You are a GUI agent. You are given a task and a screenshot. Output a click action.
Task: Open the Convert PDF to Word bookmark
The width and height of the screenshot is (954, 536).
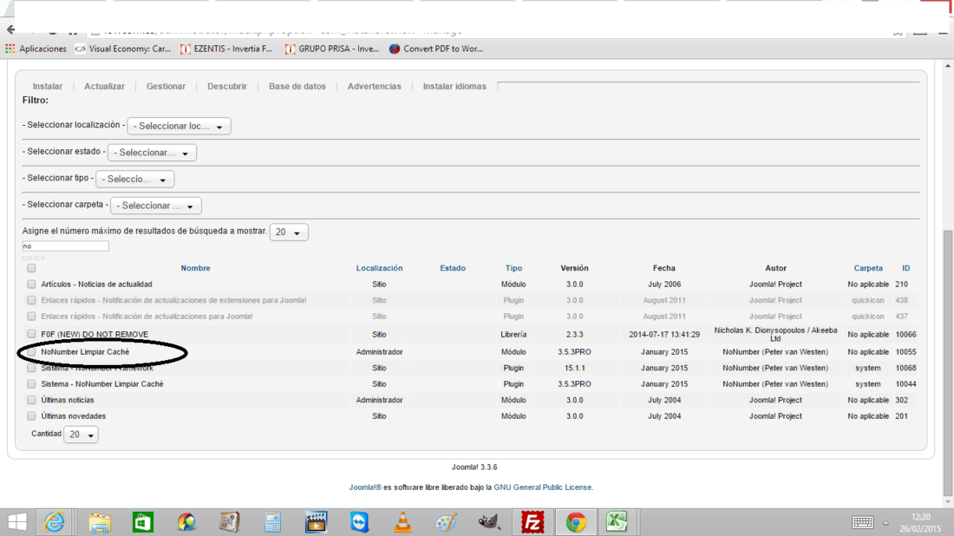point(436,49)
